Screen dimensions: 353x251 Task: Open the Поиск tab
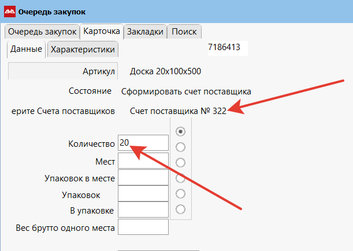click(184, 32)
